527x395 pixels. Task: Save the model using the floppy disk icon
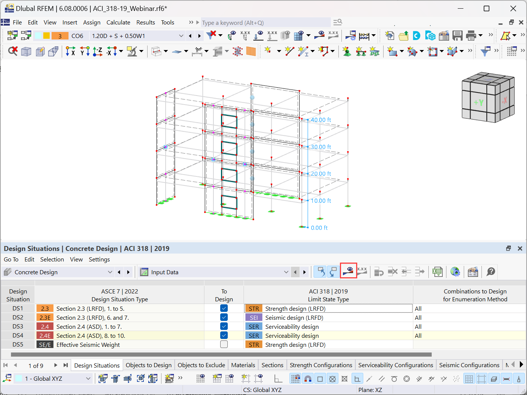tap(457, 35)
